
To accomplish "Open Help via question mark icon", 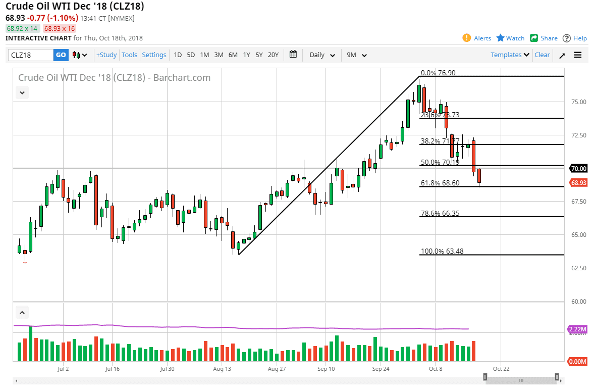I will (x=567, y=38).
